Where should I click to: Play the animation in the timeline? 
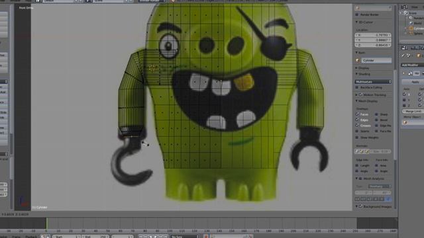pyautogui.click(x=156, y=237)
